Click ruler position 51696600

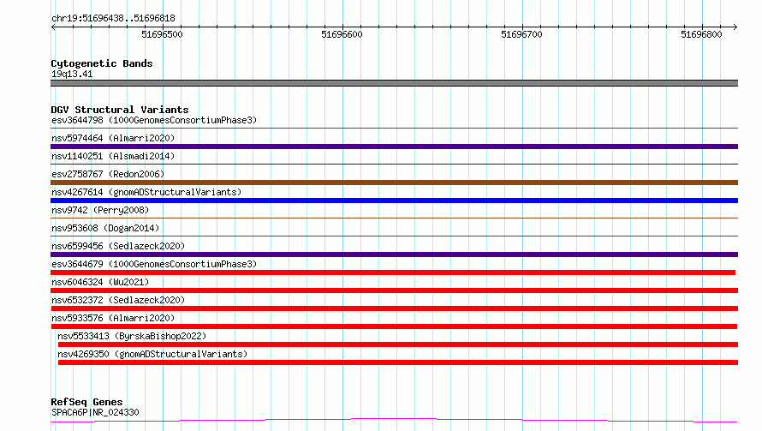pos(342,34)
